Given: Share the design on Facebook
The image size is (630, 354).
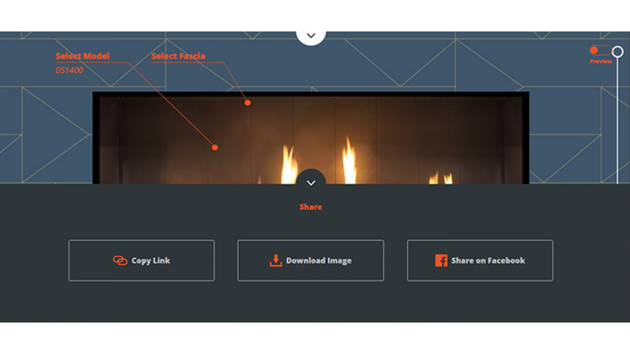Looking at the screenshot, I should coord(480,261).
